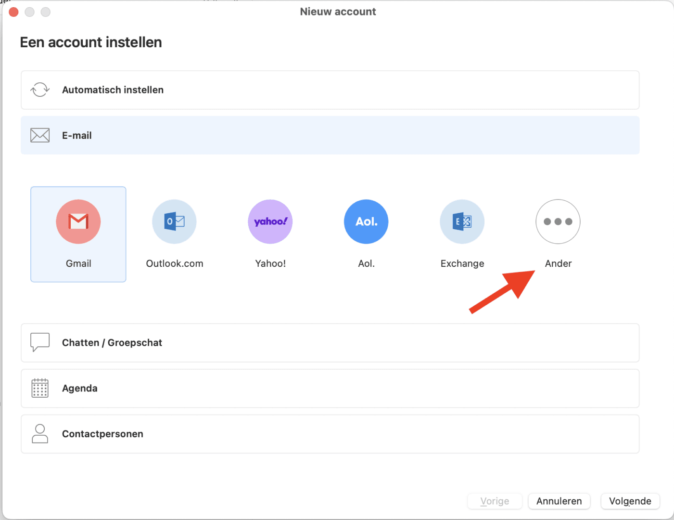Click the Agenda calendar icon
Viewport: 674px width, 520px height.
pyautogui.click(x=40, y=388)
